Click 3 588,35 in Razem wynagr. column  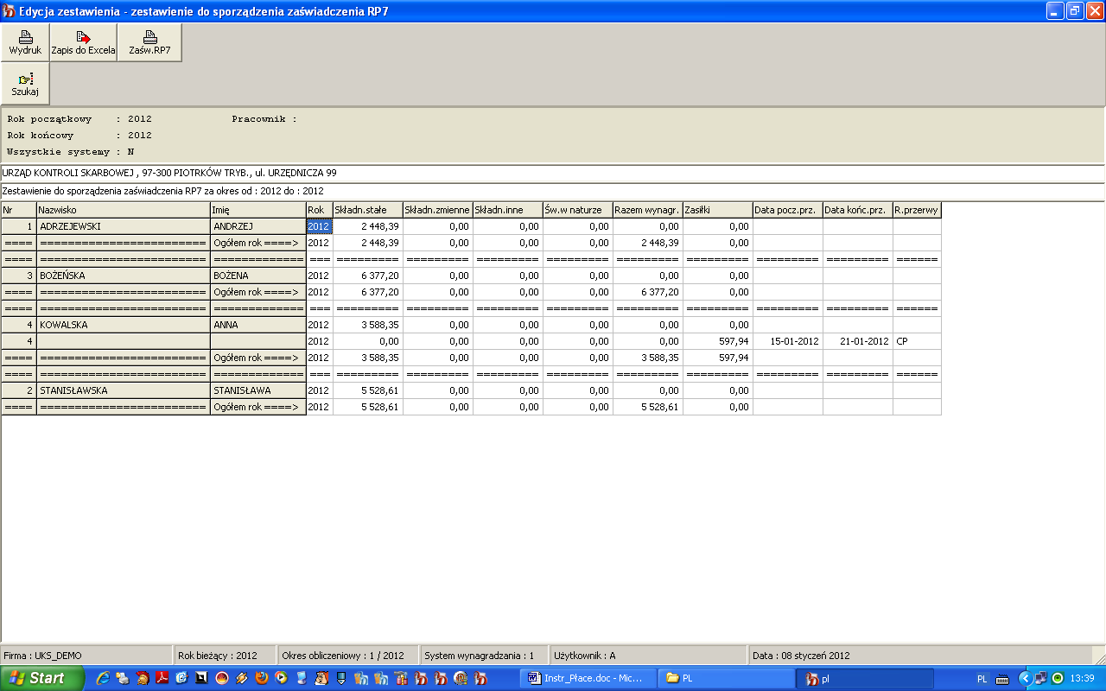pos(648,358)
